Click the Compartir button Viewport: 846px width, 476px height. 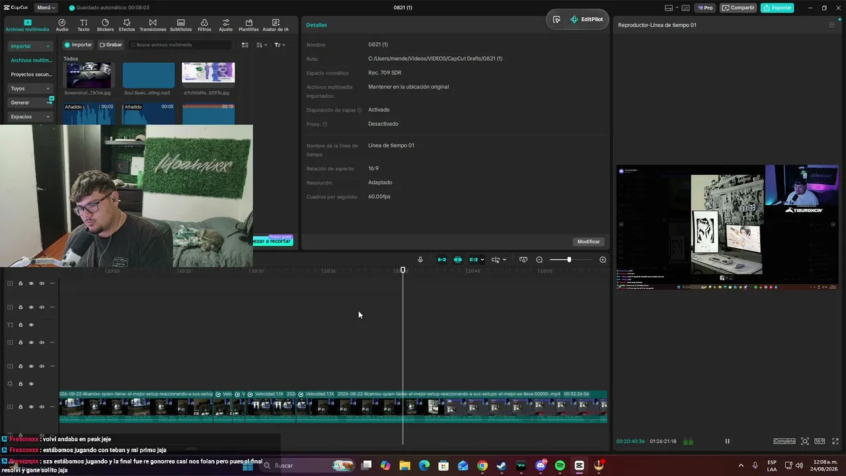point(738,8)
